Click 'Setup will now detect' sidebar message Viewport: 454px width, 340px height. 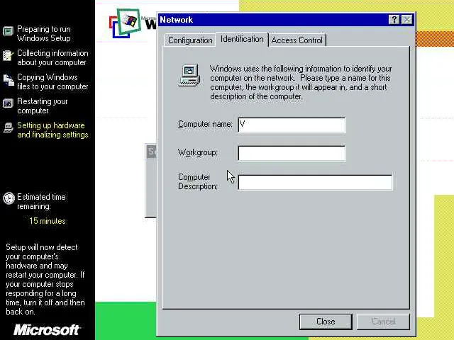pos(45,279)
